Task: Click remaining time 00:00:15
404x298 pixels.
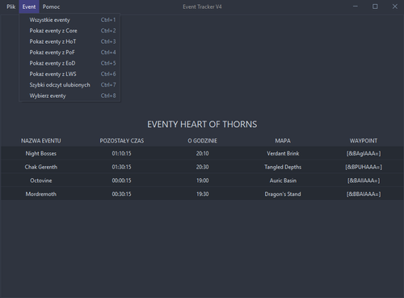Action: (x=121, y=181)
